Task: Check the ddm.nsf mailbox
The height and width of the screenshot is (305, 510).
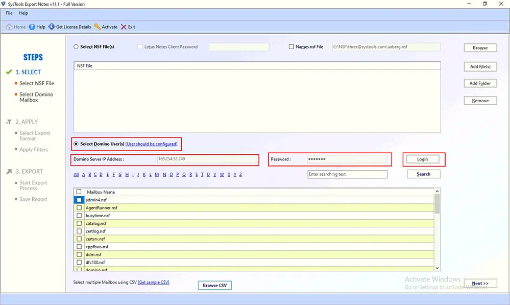Action: 79,254
